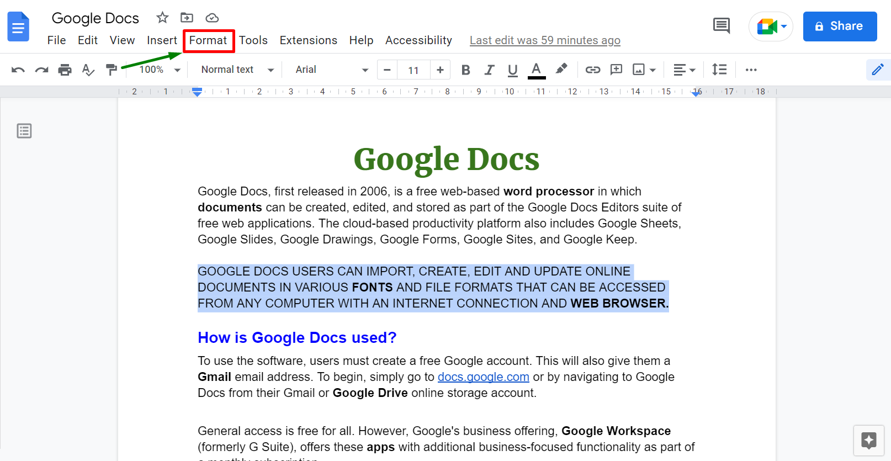Open the 'Last edit was 59 minutes ago' link

pos(545,40)
